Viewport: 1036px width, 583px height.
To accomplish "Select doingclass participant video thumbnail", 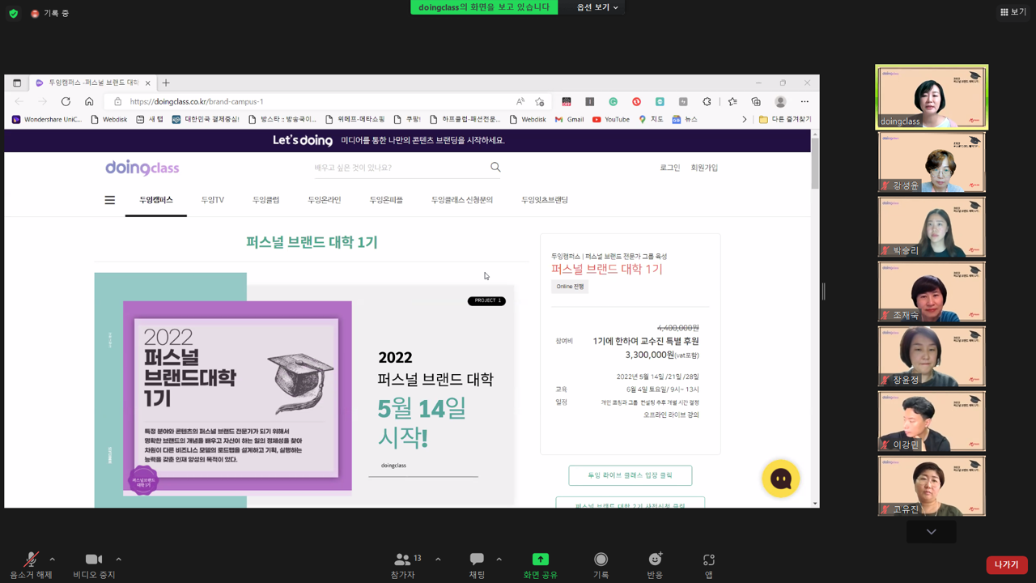I will [x=932, y=97].
